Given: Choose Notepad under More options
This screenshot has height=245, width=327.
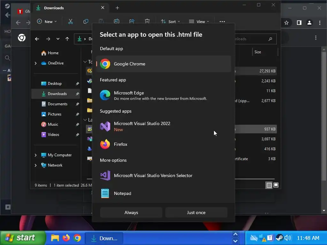Looking at the screenshot, I should coord(163,193).
